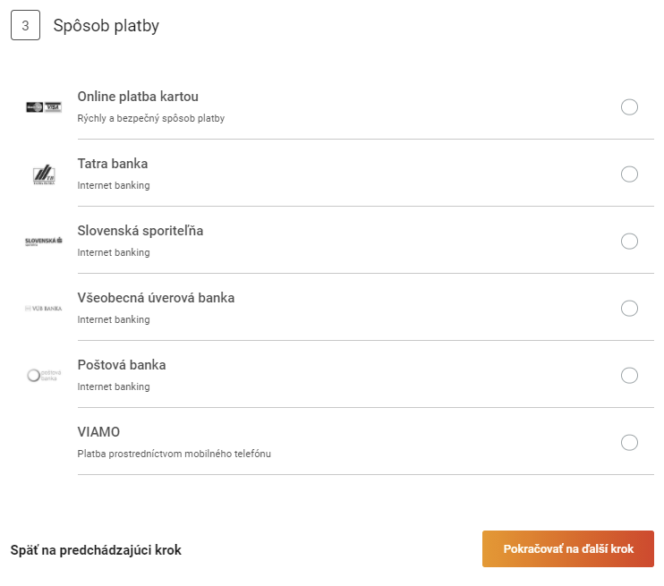Go back via Späť na predchádzajúci krok
This screenshot has height=586, width=664.
[x=96, y=550]
